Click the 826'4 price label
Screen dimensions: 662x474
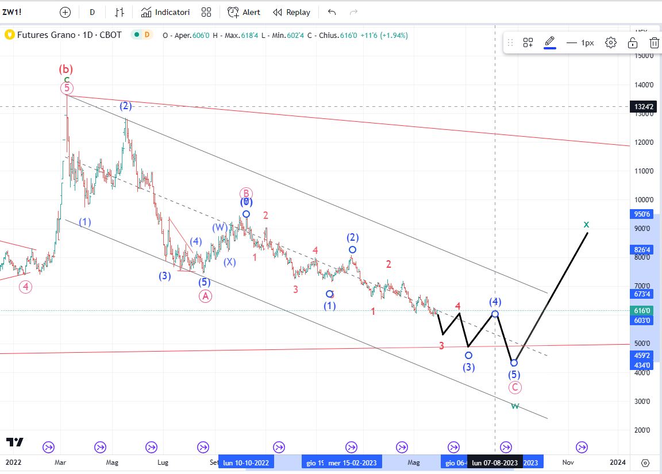[x=642, y=249]
